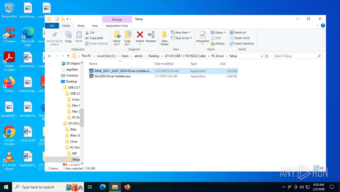
Task: Create a New folder
Action: click(164, 38)
